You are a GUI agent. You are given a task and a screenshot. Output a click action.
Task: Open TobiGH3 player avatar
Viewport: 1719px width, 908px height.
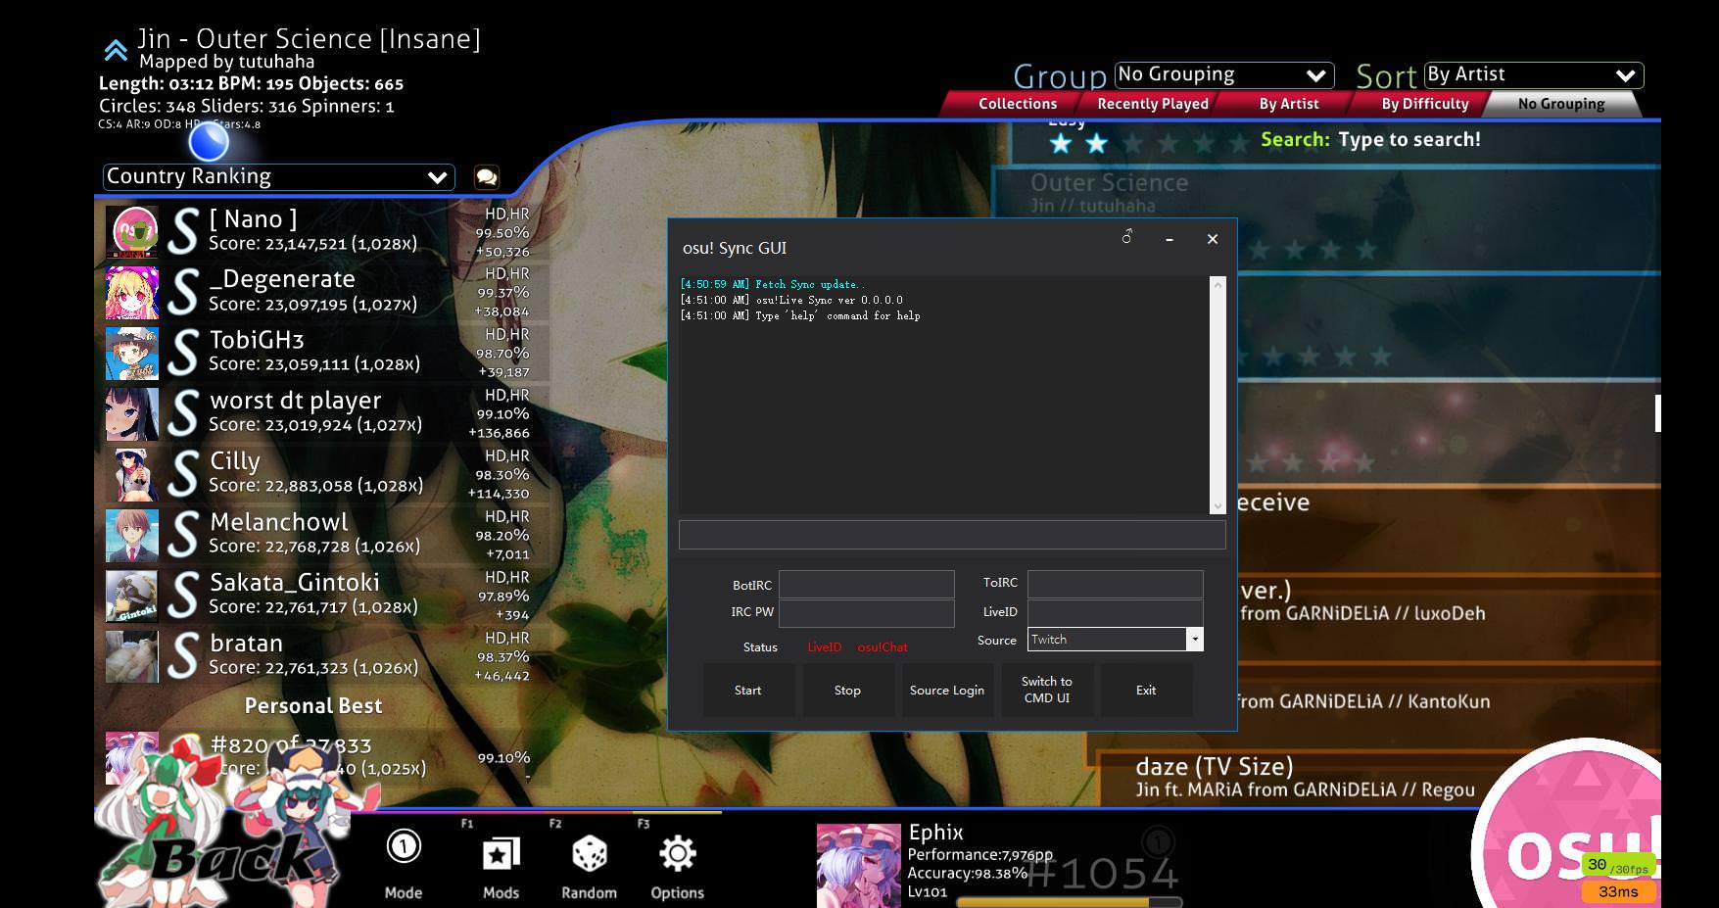click(132, 354)
